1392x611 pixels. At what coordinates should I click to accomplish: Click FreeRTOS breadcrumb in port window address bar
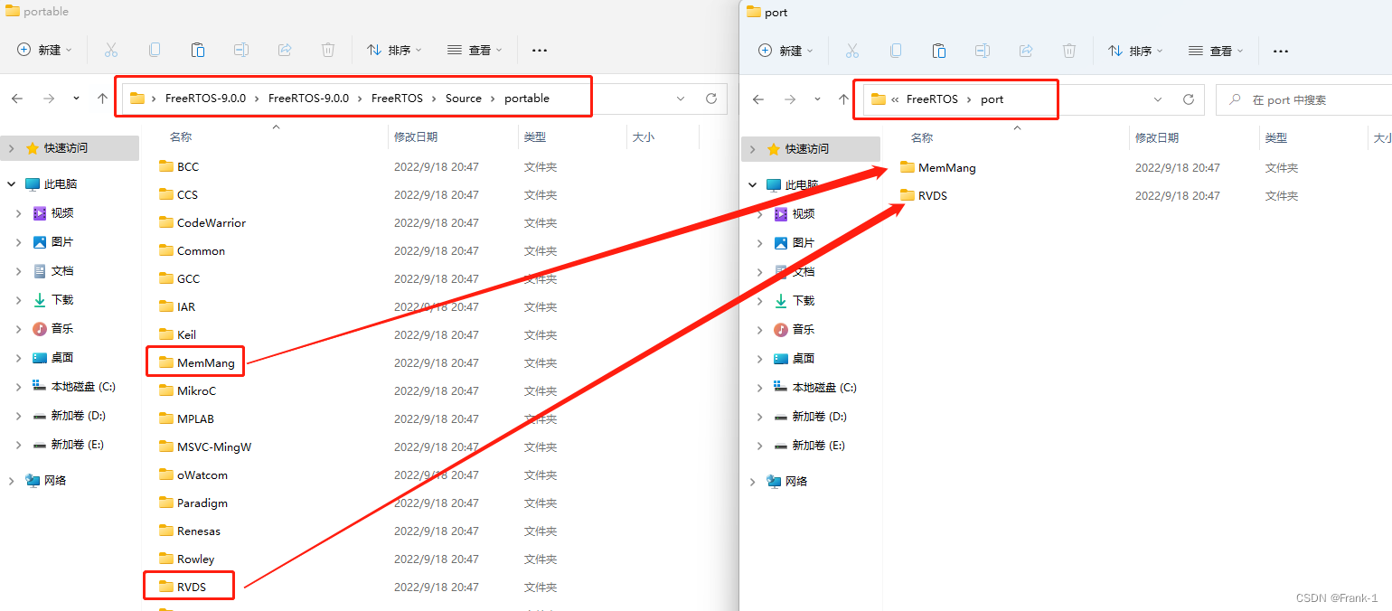click(x=932, y=99)
